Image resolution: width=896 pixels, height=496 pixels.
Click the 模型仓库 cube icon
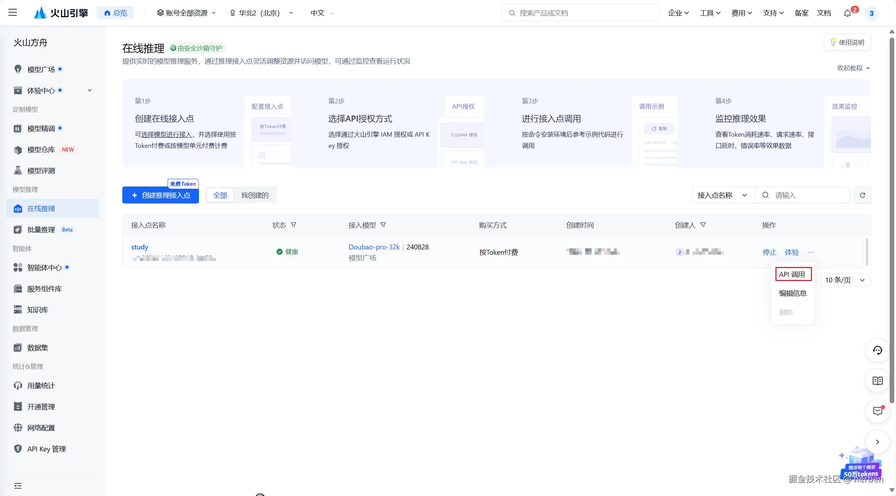[18, 150]
